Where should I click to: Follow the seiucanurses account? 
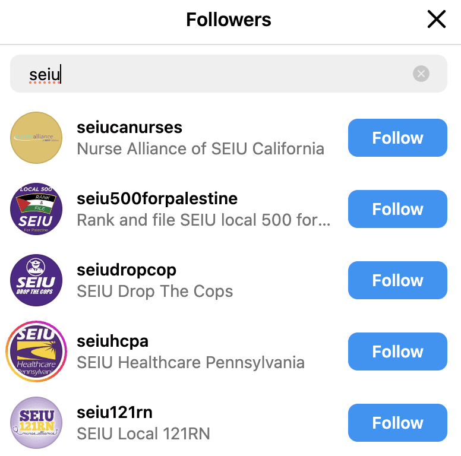[x=397, y=138]
